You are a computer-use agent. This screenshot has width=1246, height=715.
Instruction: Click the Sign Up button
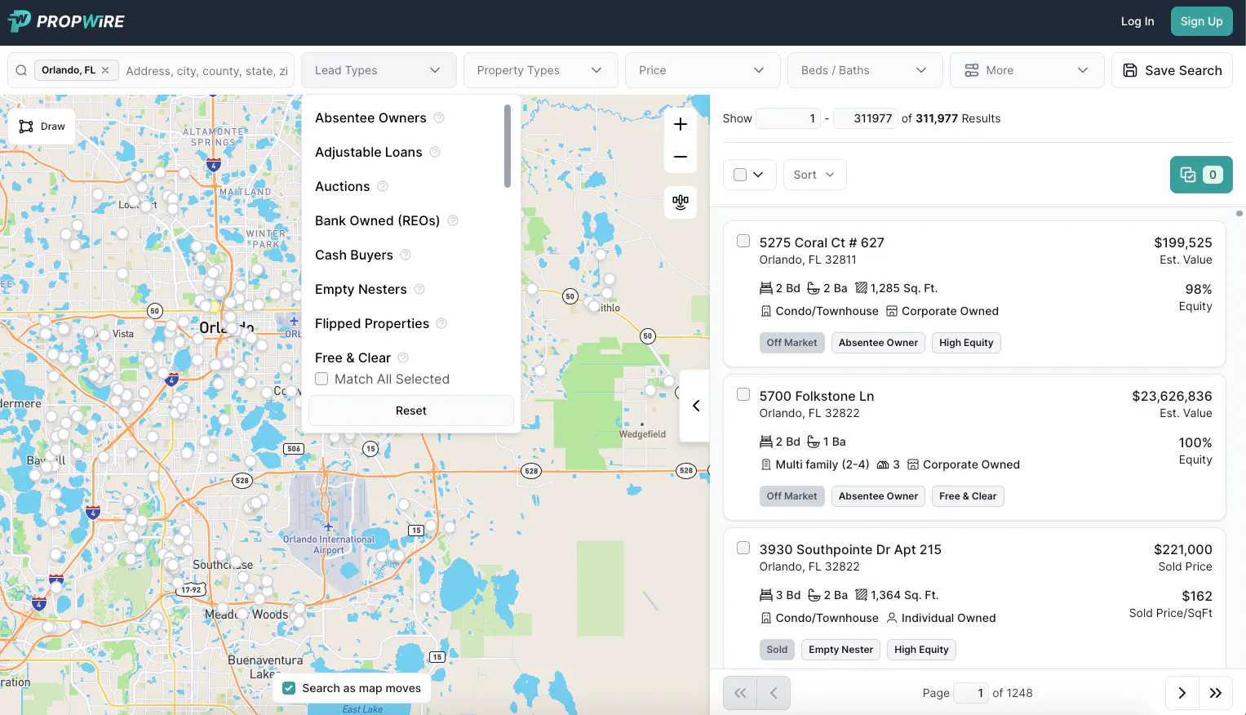[x=1201, y=21]
